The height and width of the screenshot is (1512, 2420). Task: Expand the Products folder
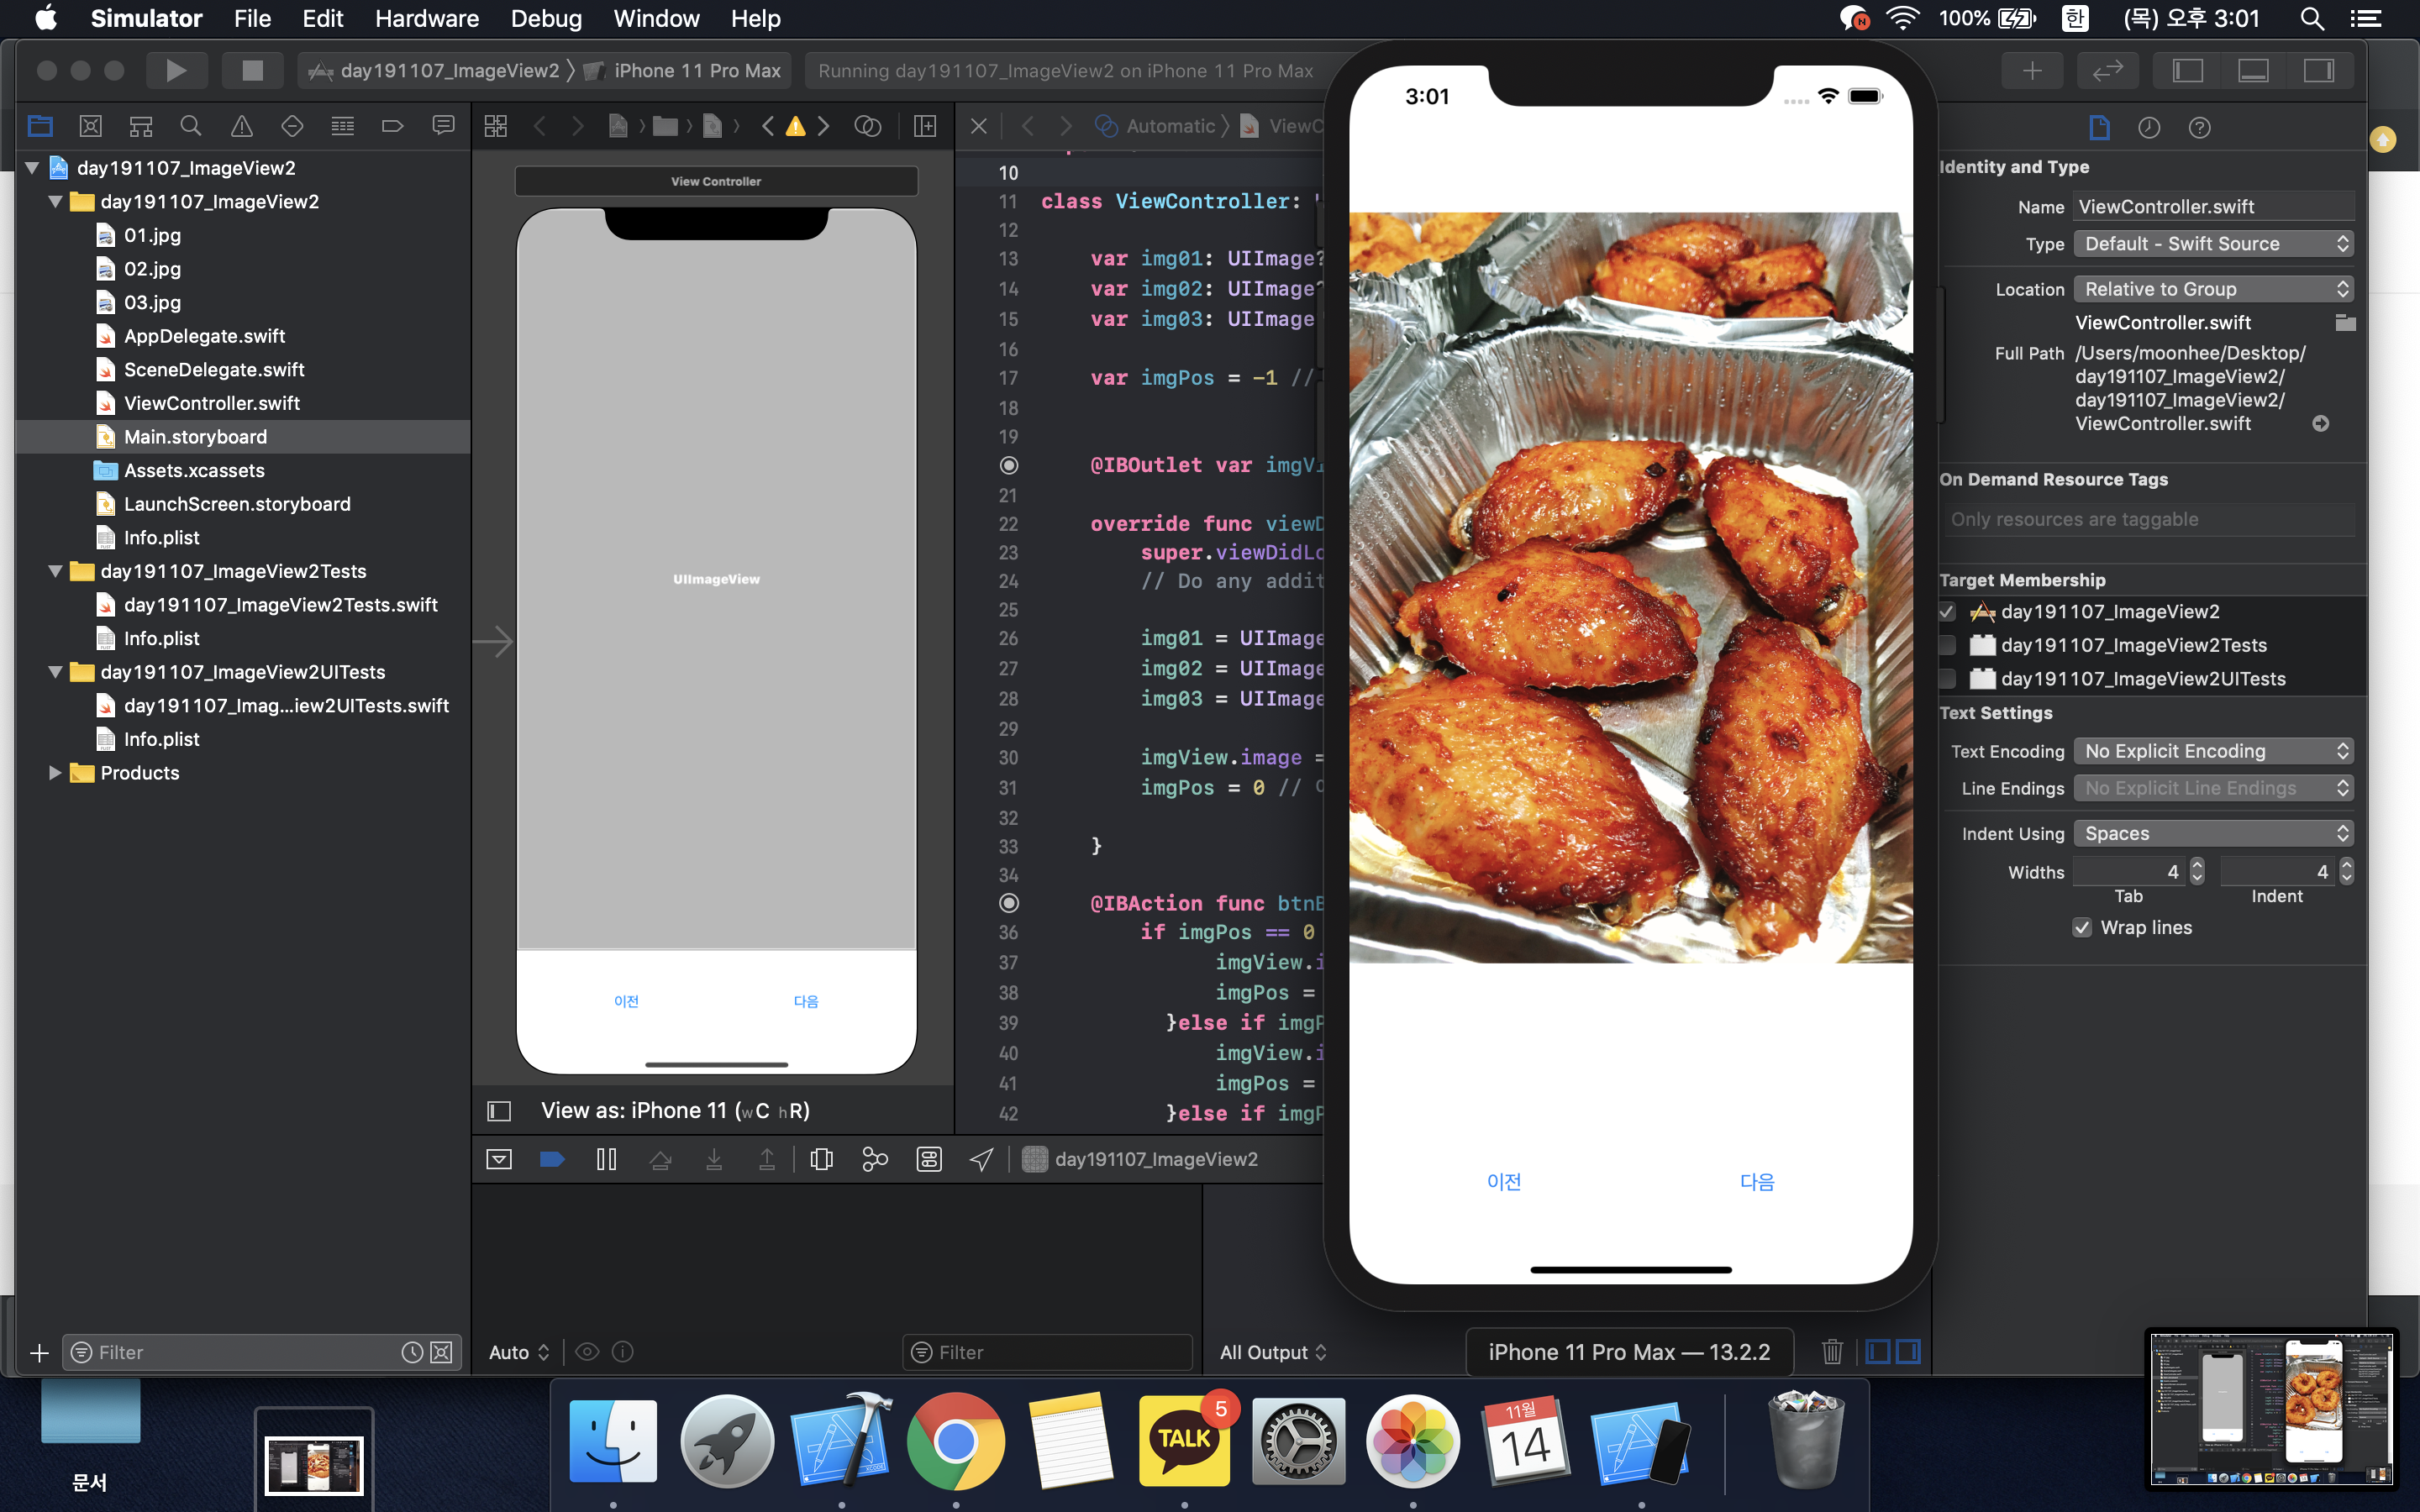pos(55,773)
